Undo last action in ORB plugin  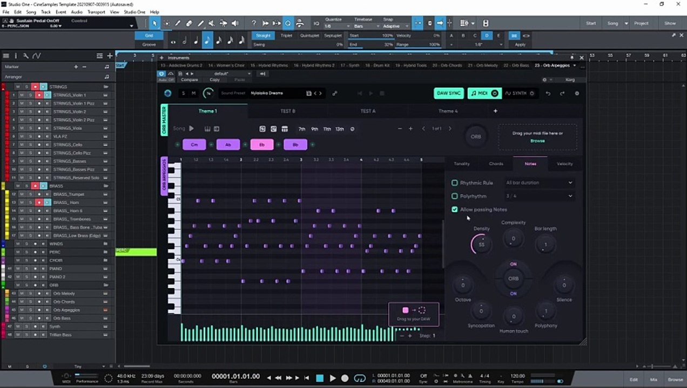pyautogui.click(x=548, y=93)
